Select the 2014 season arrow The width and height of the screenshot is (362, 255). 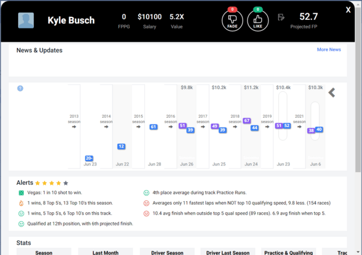106,127
